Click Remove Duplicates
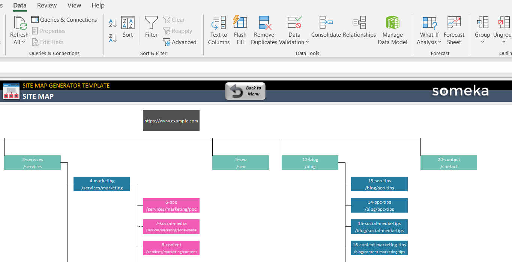 click(x=264, y=30)
